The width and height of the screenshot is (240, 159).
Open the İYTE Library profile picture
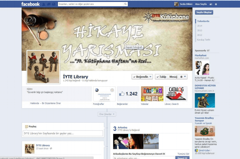43,67
